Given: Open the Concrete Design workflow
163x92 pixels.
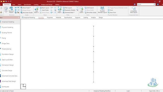Looking at the screenshot, I should point(10,71).
